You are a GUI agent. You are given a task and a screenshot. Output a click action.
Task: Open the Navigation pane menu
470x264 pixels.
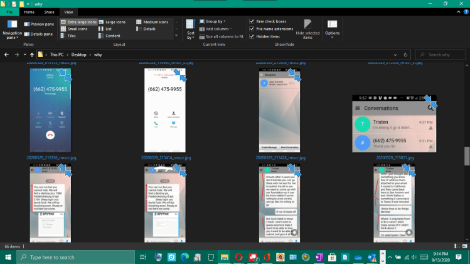[12, 29]
